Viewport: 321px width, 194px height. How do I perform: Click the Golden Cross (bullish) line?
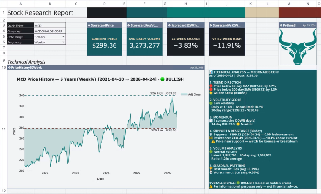pyautogui.click(x=228, y=93)
